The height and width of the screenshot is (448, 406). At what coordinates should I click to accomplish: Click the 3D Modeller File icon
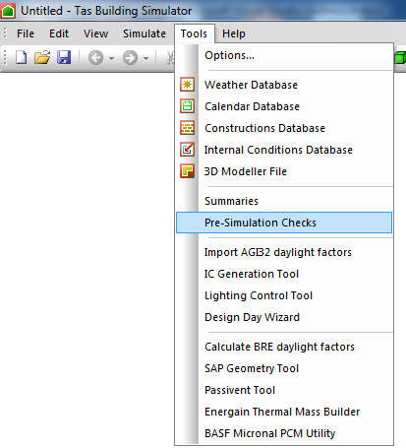coord(187,171)
